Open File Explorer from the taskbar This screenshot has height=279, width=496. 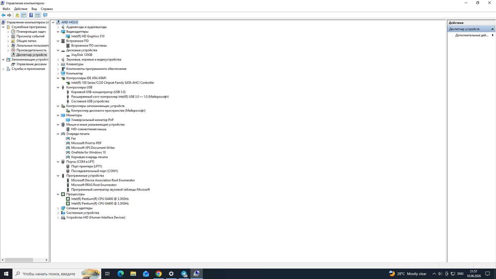(x=133, y=274)
